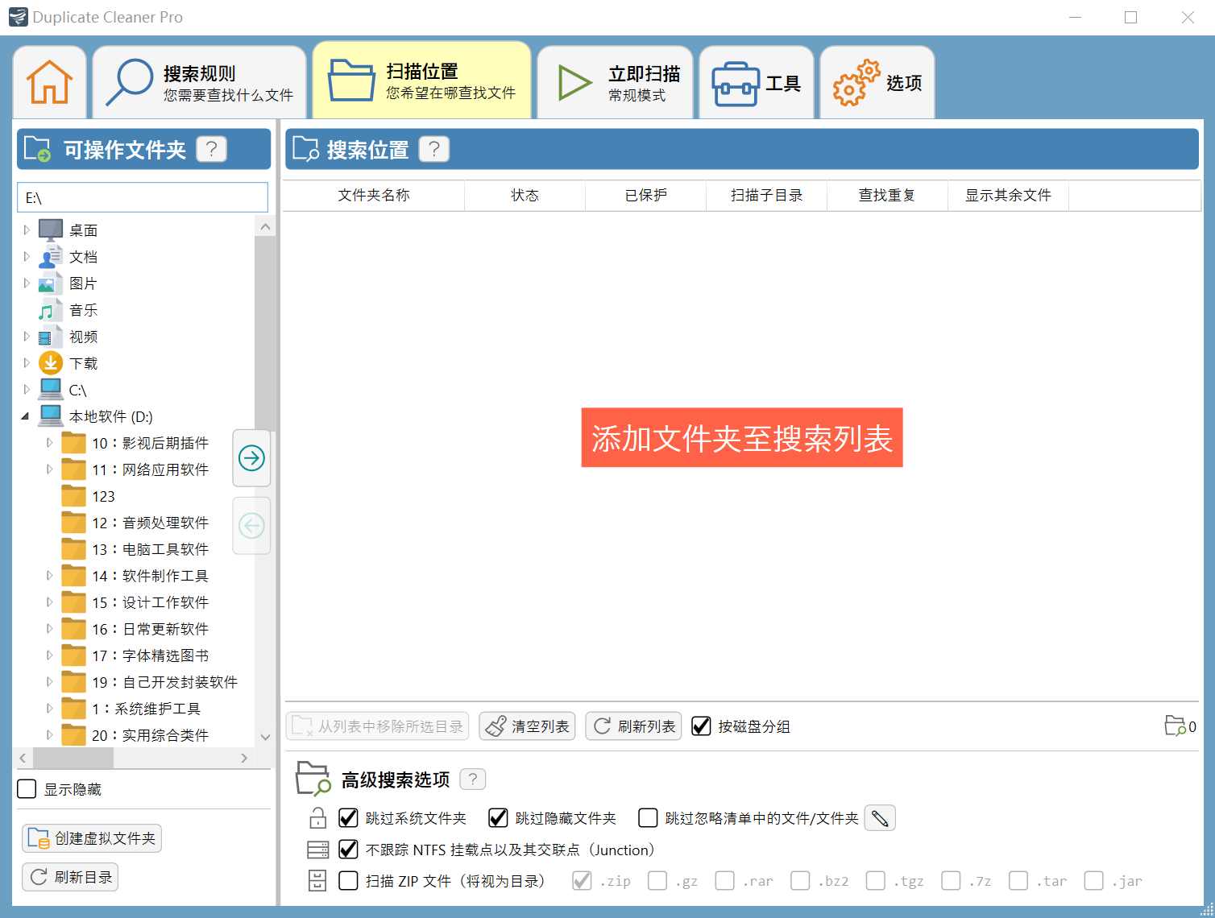The image size is (1215, 918).
Task: Collapse the 本地软件 (D:) drive node
Action: (x=25, y=416)
